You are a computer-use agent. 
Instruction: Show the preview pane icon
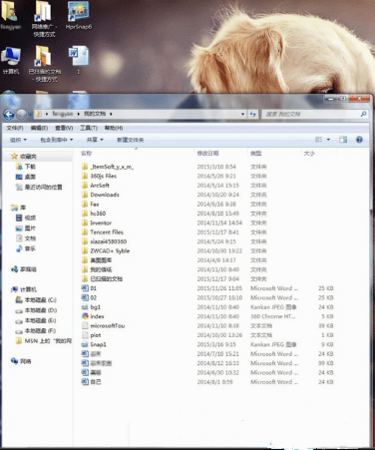pos(343,140)
